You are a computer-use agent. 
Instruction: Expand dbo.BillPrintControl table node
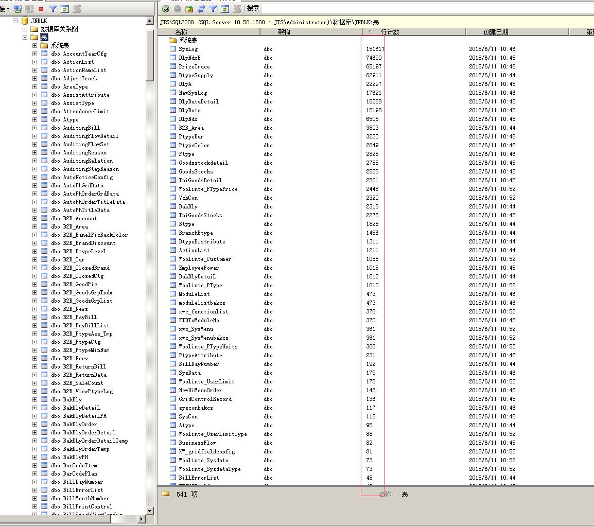(x=34, y=506)
